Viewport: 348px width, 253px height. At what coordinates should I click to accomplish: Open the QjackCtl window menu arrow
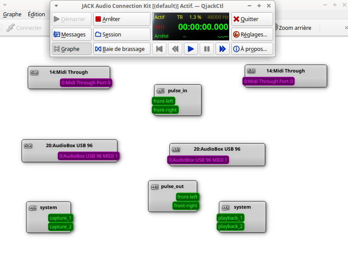56,6
